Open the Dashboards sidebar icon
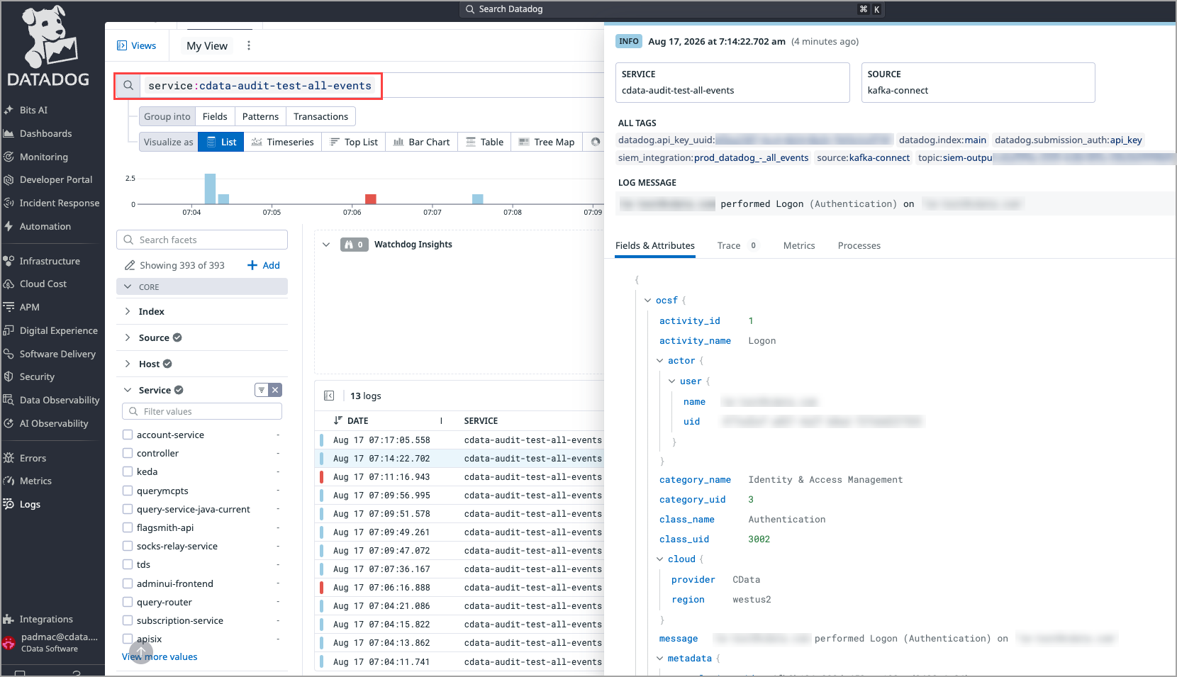This screenshot has width=1177, height=677. (x=9, y=133)
